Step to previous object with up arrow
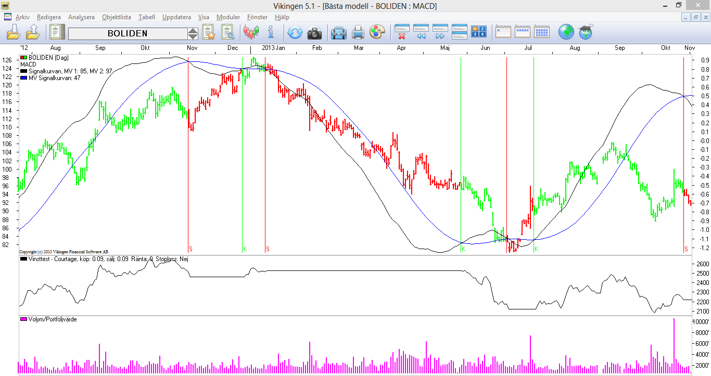The image size is (711, 376). pos(193,30)
